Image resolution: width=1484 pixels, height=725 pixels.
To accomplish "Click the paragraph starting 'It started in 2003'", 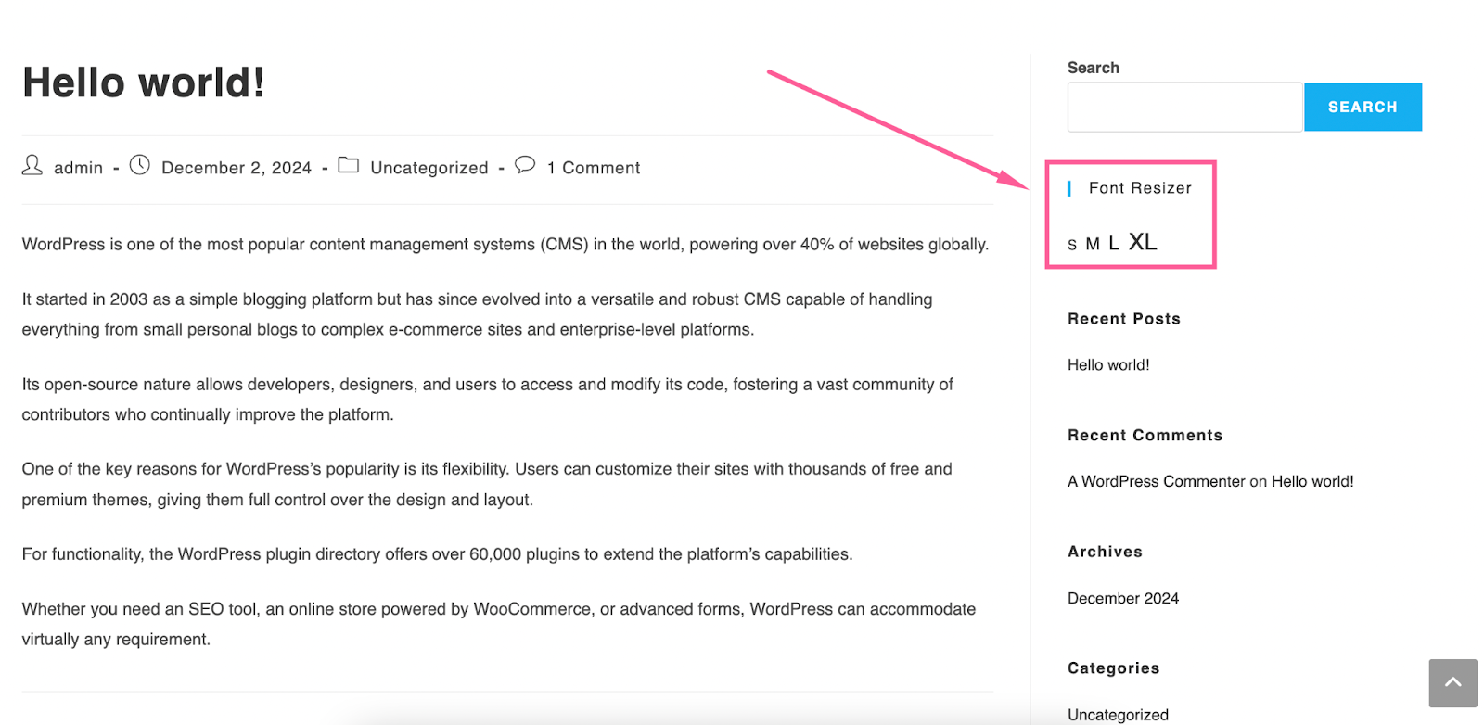I will click(x=478, y=314).
